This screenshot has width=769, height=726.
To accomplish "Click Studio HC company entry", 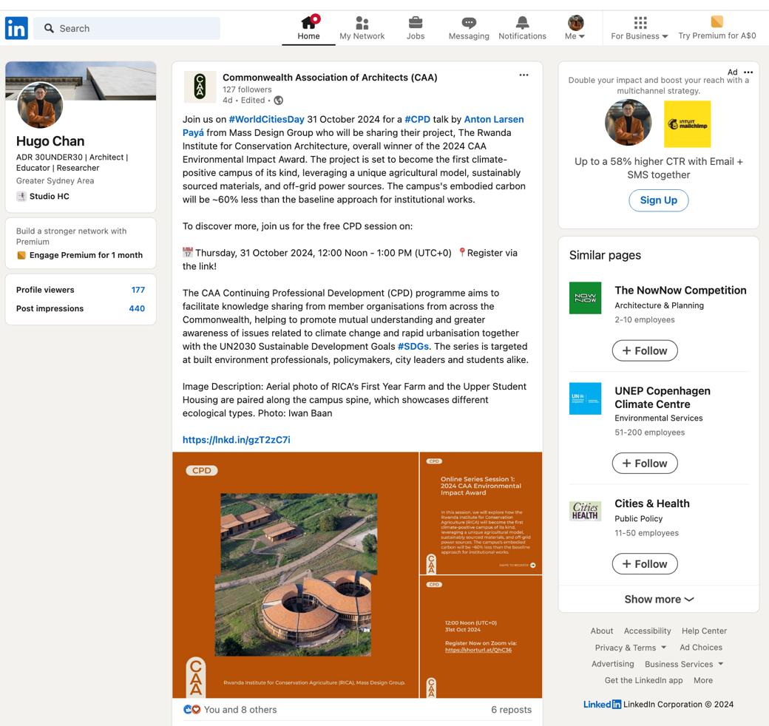I will pyautogui.click(x=43, y=197).
